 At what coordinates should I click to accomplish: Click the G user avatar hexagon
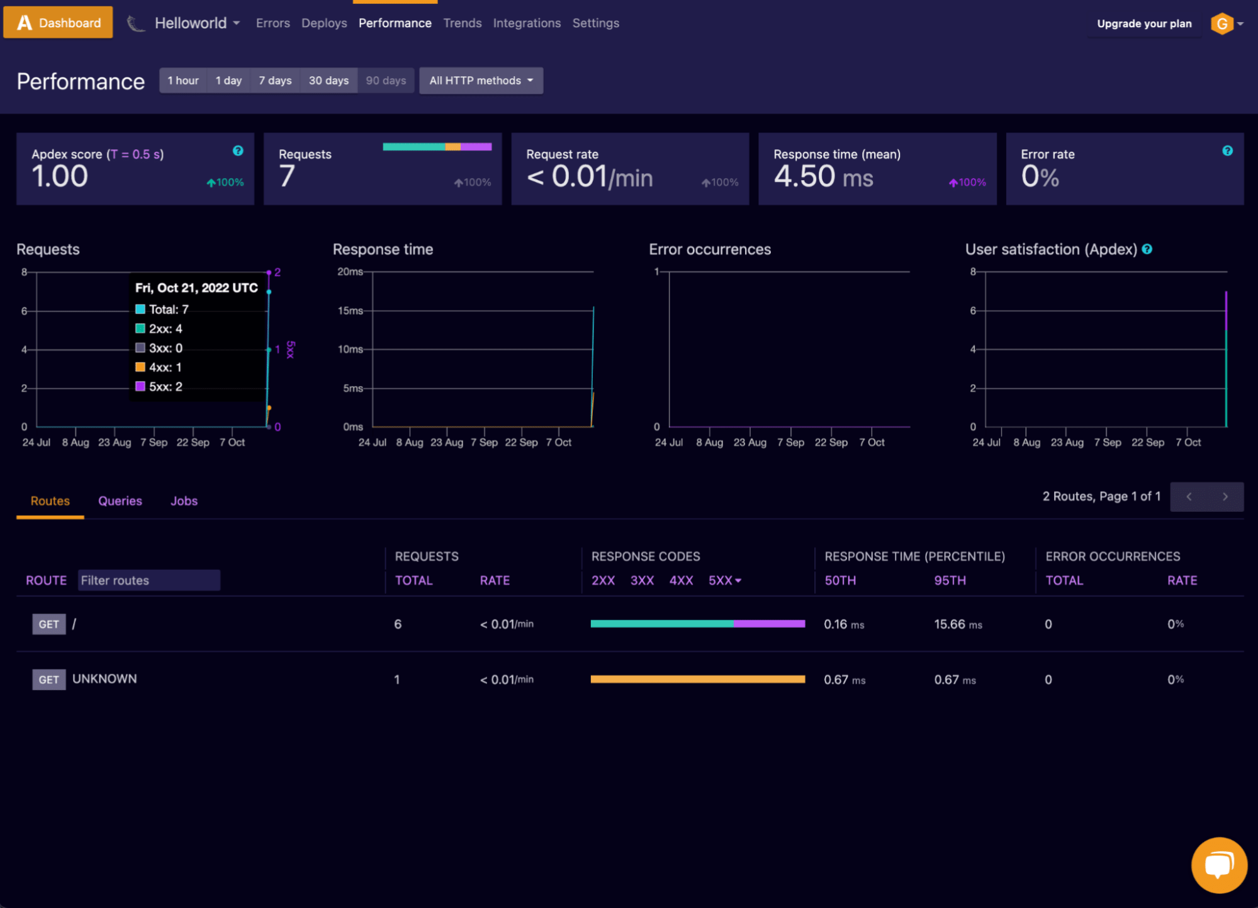click(x=1221, y=23)
